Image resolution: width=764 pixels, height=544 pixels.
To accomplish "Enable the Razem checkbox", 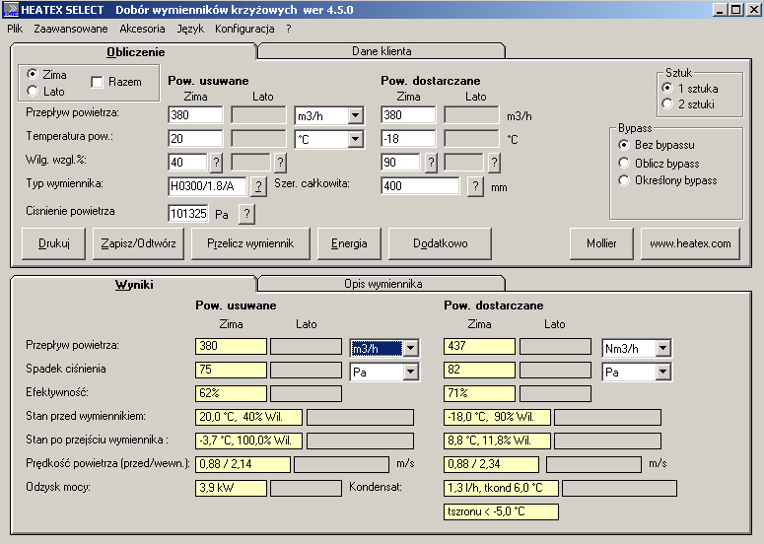I will 98,82.
